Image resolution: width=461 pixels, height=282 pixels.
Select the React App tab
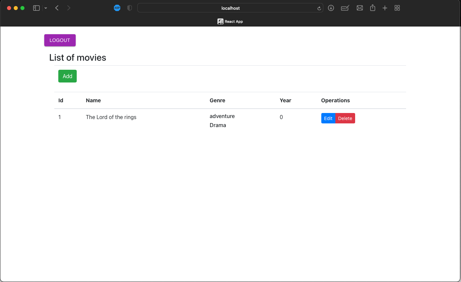[x=230, y=21]
